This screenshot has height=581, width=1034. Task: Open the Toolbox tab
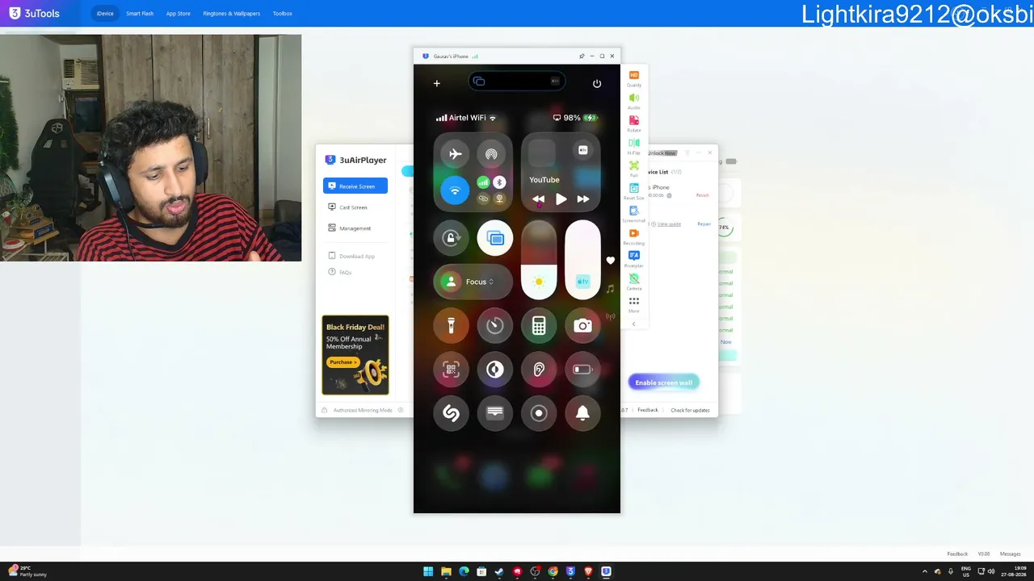283,14
